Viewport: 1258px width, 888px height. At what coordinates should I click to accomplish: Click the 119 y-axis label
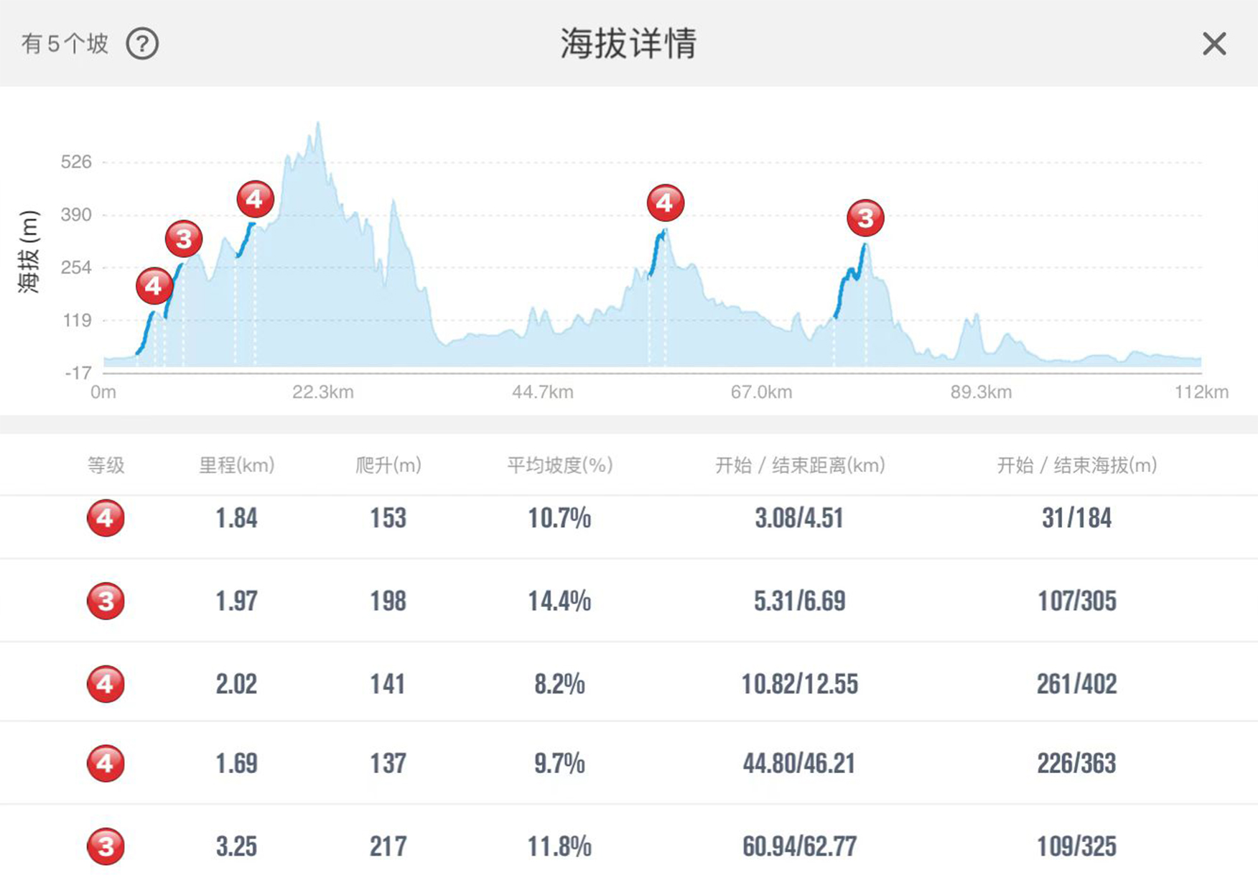[x=78, y=320]
